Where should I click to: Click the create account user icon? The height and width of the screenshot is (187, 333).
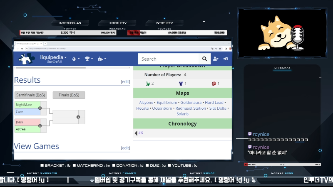[216, 59]
